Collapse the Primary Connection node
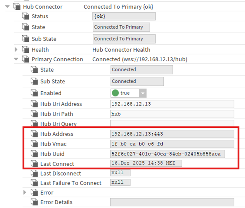Image resolution: width=245 pixels, height=208 pixels. 16,59
